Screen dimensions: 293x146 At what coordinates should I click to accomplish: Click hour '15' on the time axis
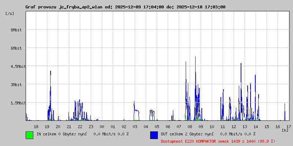267,127
